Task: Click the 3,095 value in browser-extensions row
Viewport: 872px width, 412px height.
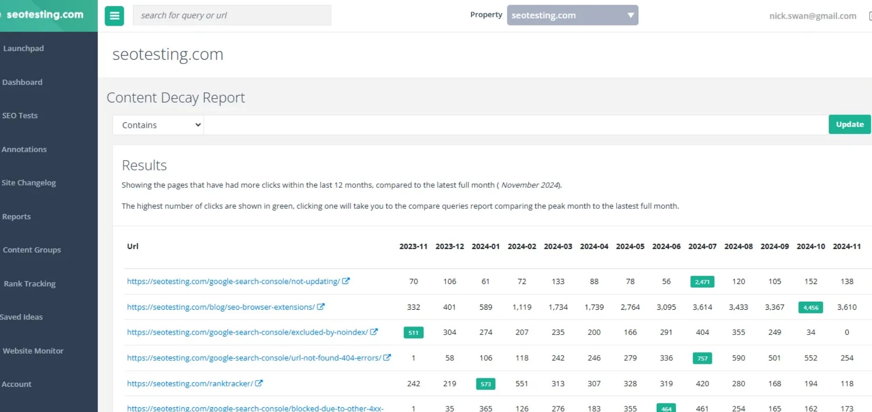Action: tap(666, 307)
